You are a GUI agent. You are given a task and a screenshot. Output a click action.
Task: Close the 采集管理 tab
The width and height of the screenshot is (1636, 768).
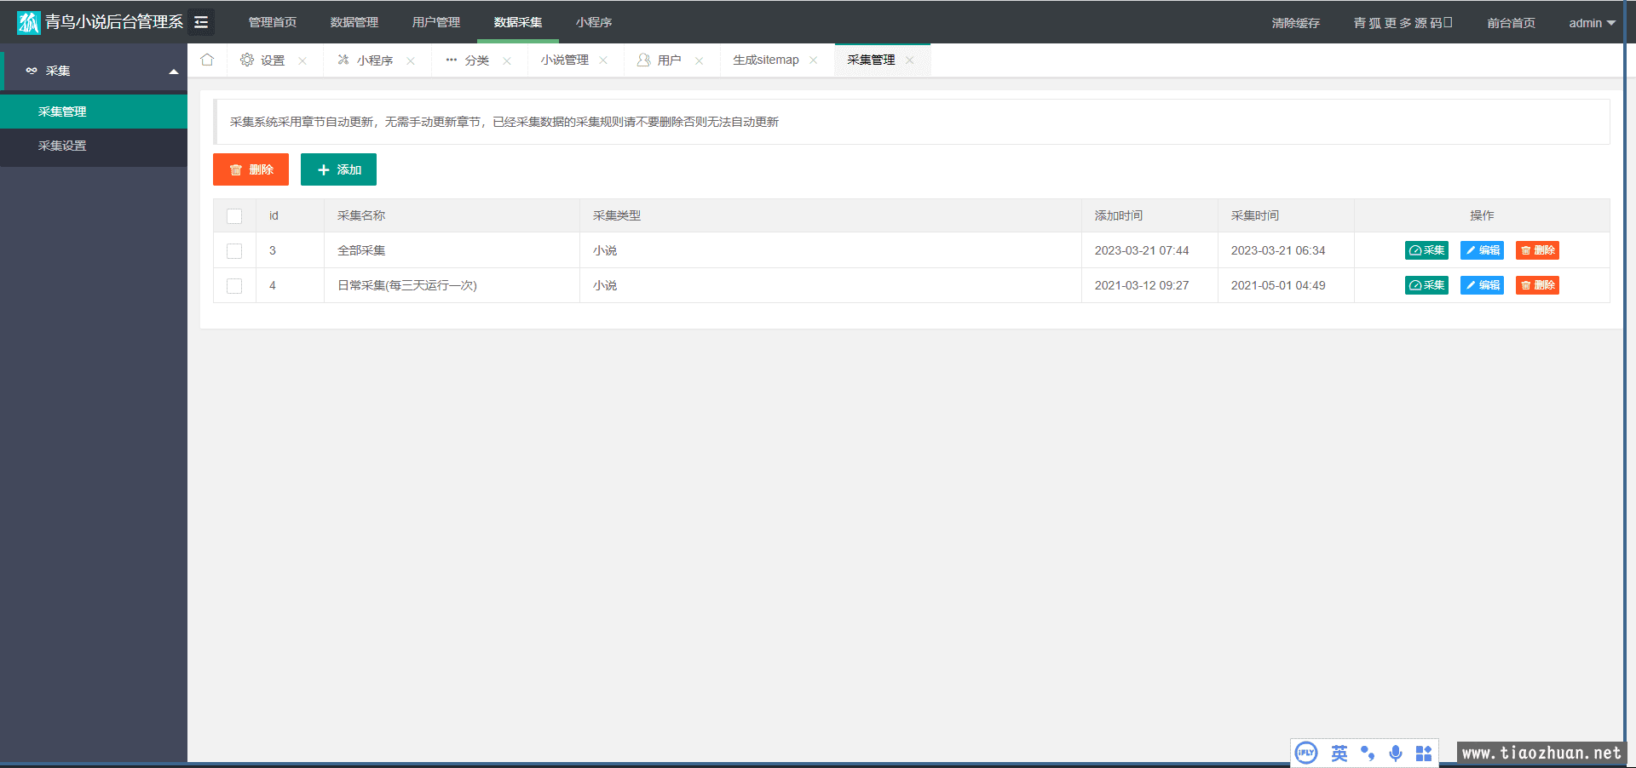[x=910, y=60]
